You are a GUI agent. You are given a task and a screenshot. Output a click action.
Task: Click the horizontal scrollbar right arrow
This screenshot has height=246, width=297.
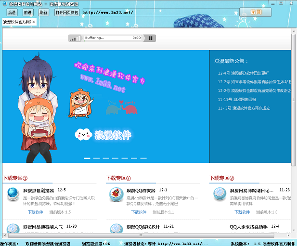pyautogui.click(x=288, y=235)
